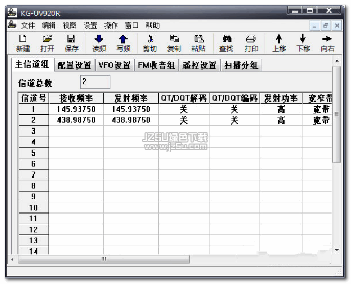Open the 视图 menu
351x284 pixels.
pyautogui.click(x=69, y=26)
